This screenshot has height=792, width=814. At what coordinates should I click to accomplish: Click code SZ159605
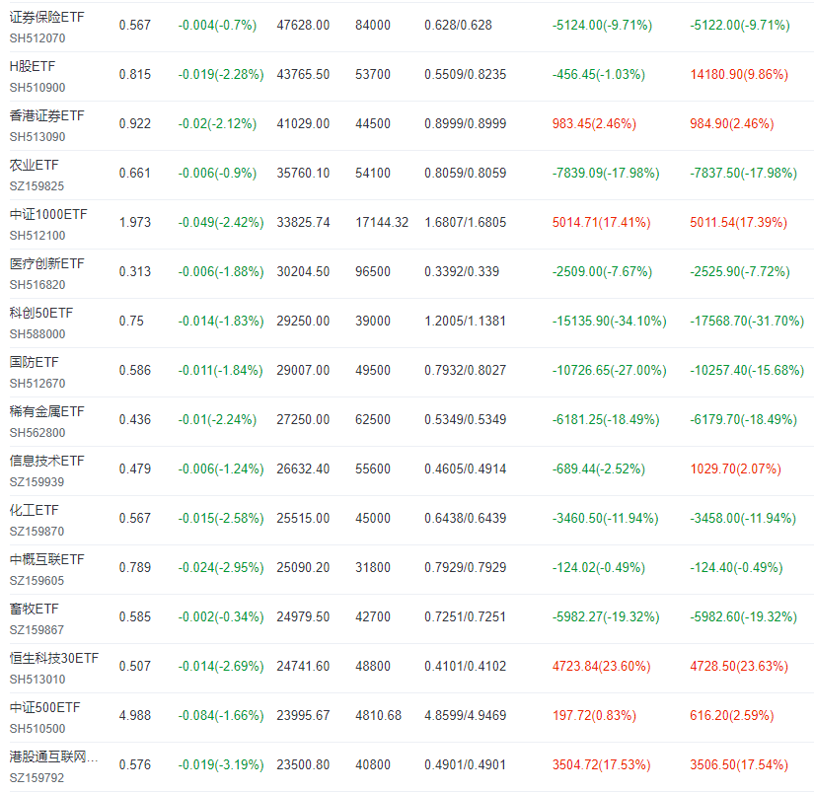(37, 581)
